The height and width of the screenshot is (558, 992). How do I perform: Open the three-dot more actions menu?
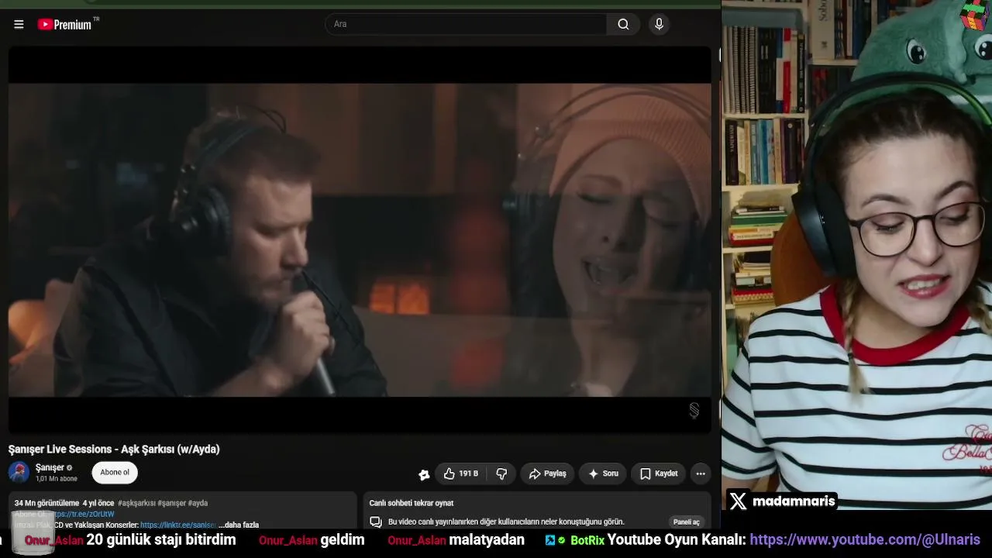pyautogui.click(x=701, y=474)
